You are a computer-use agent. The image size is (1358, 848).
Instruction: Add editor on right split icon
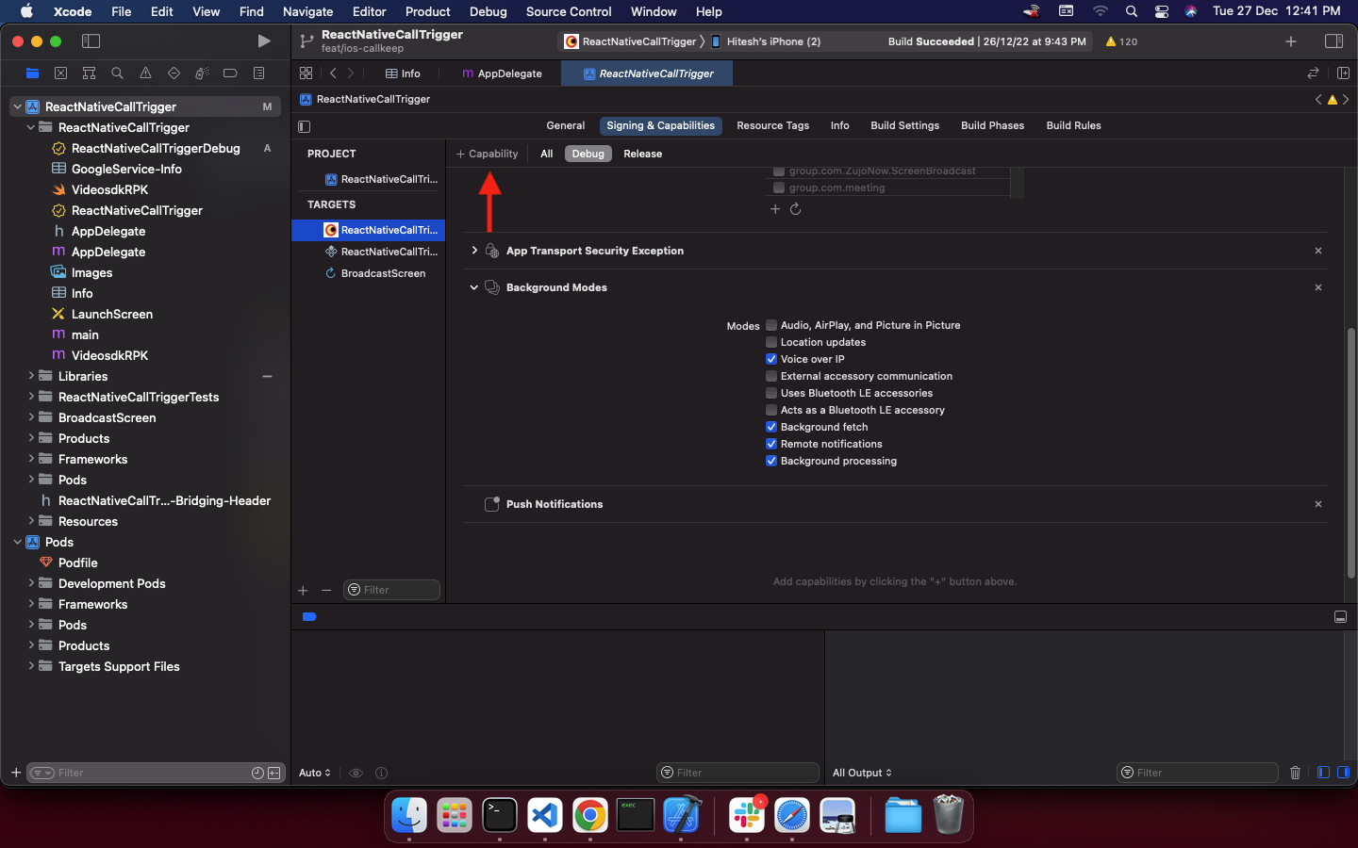coord(1343,73)
